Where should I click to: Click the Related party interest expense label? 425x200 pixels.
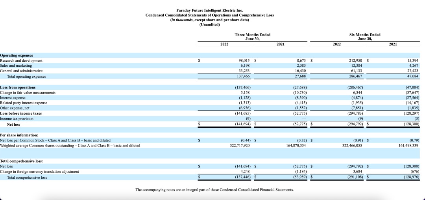coord(24,103)
